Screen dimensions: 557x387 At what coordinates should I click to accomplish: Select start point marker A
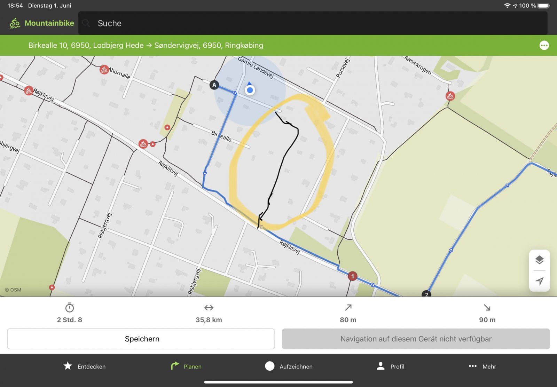[x=214, y=85]
